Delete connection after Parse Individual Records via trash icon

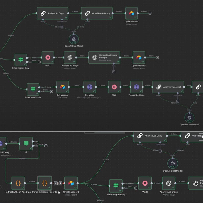click(60, 183)
